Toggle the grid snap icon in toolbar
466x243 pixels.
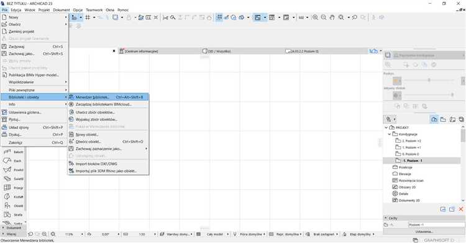click(88, 17)
